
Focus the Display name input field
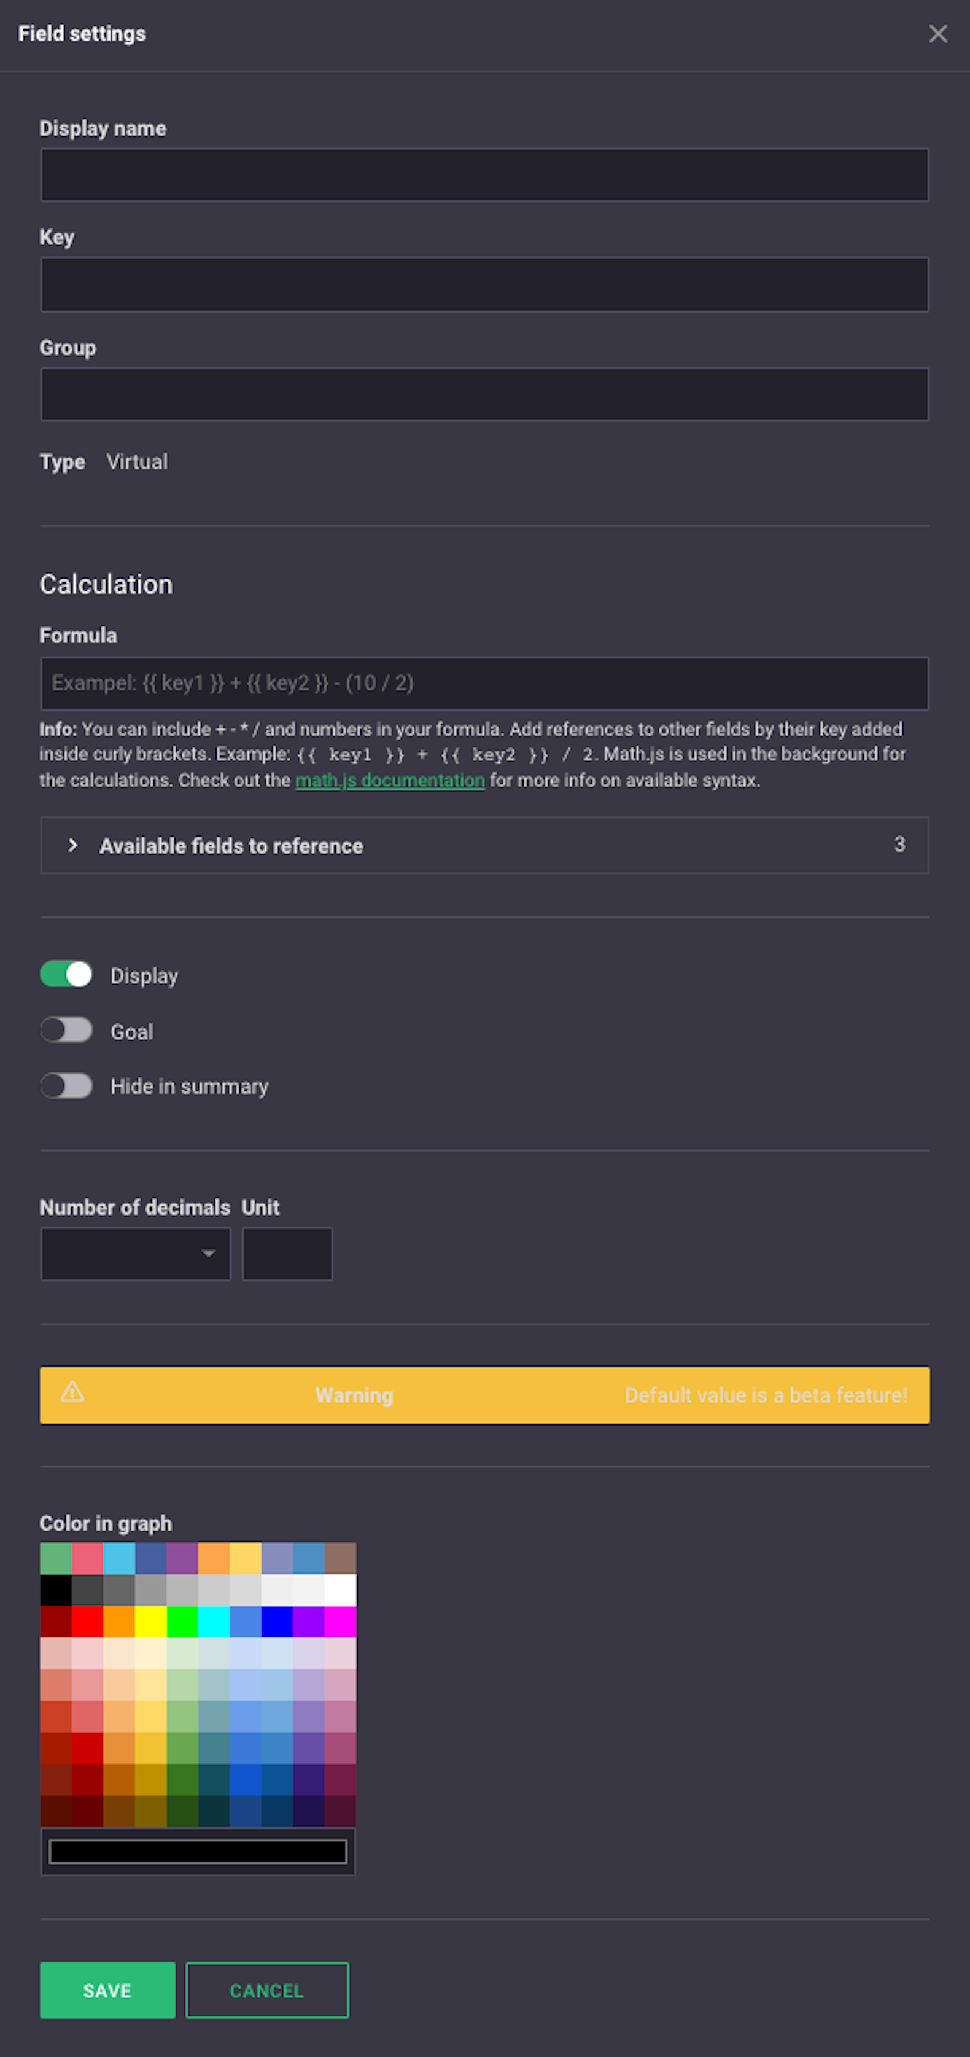click(484, 175)
